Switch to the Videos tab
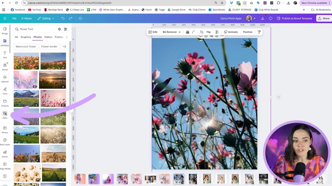The height and width of the screenshot is (186, 332). [x=48, y=37]
